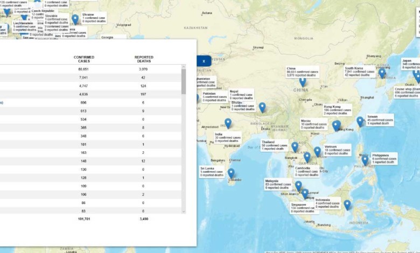Image resolution: width=420 pixels, height=253 pixels.
Task: Close the data table with X button
Action: pyautogui.click(x=204, y=61)
